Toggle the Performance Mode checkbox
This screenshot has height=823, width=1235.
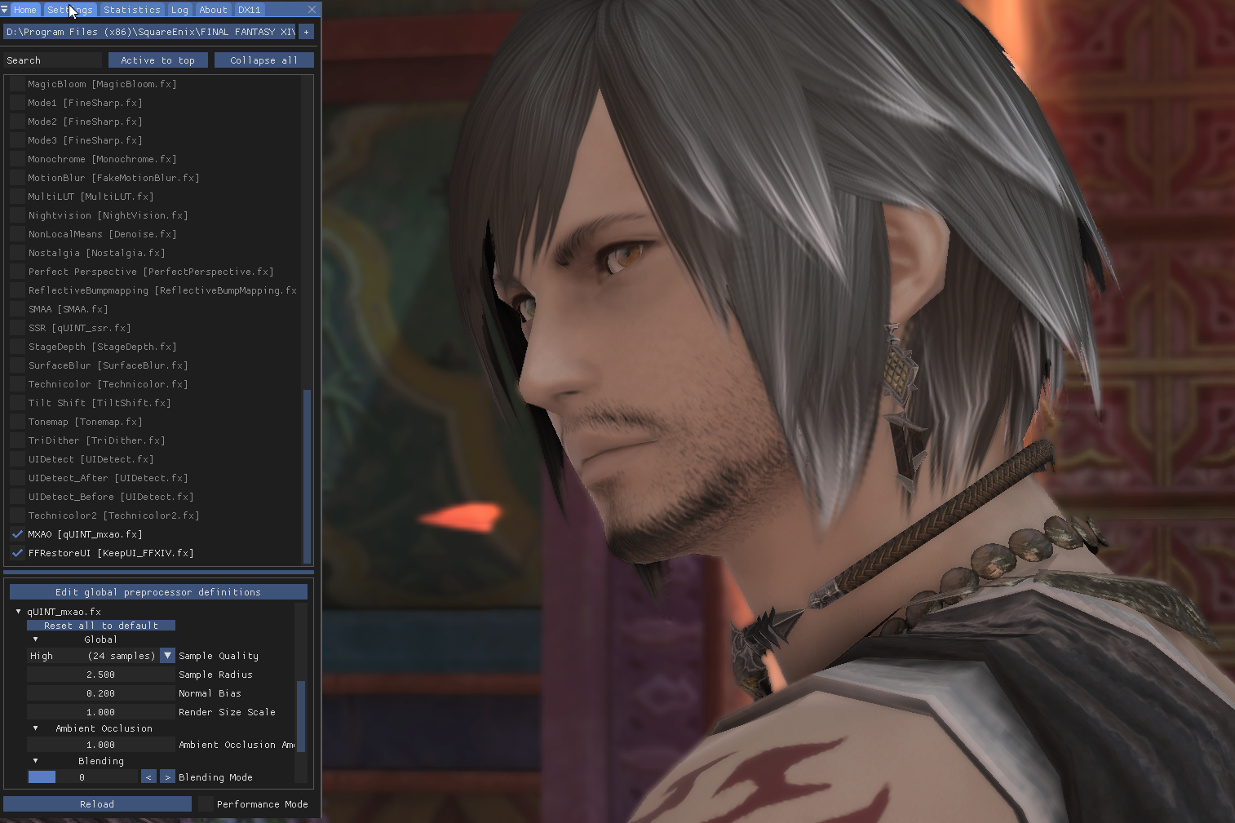point(206,804)
